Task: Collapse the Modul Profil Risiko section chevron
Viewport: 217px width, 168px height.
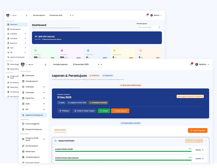Action: (206, 141)
